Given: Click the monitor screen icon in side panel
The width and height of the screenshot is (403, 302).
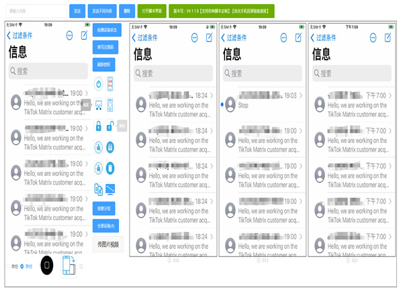Looking at the screenshot, I should 110,189.
